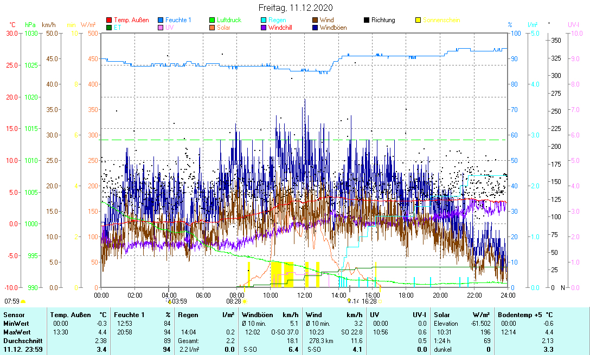This screenshot has height=355, width=590.
Task: Click the cyan Regen legend square
Action: [264, 20]
